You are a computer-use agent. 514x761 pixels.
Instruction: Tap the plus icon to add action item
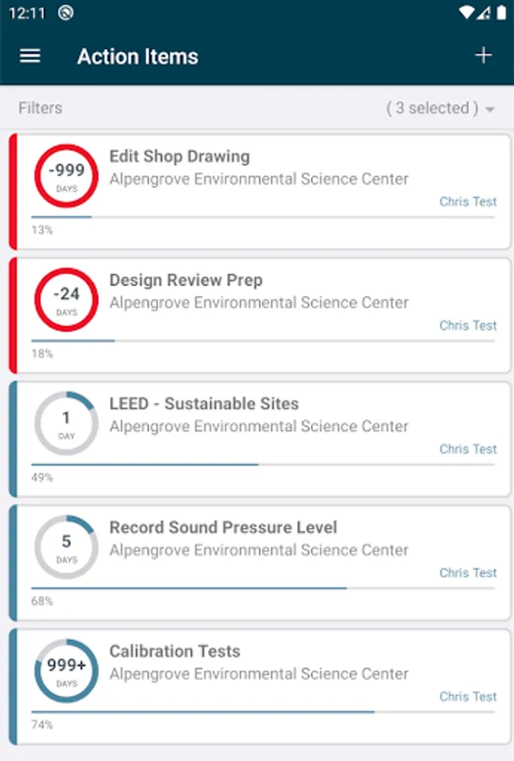[x=483, y=56]
